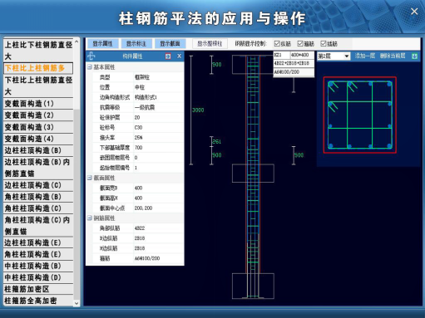Screen dimensions: 425x318
Task: Click the 砼标号 value C30
Action: 159,127
